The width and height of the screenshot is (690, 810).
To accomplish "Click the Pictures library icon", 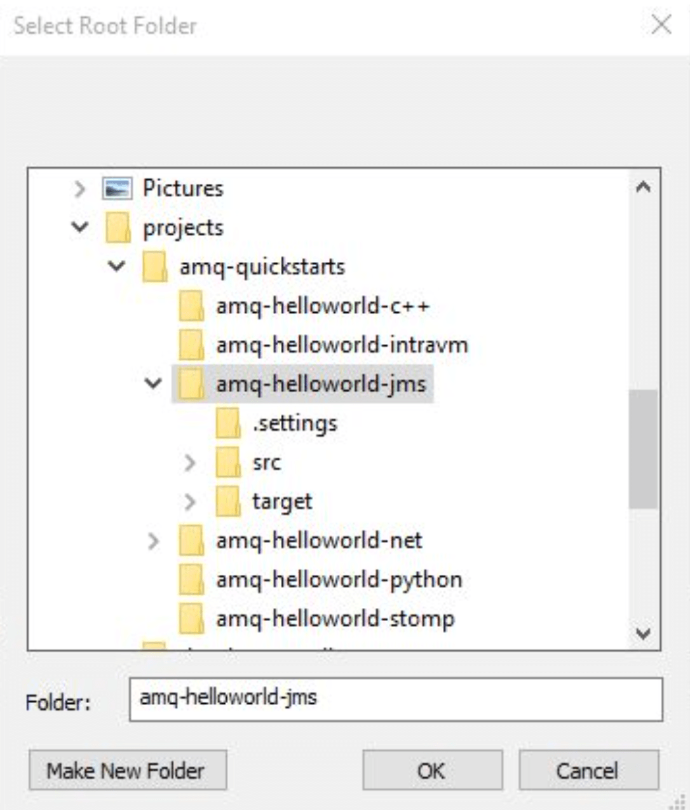I will coord(117,188).
